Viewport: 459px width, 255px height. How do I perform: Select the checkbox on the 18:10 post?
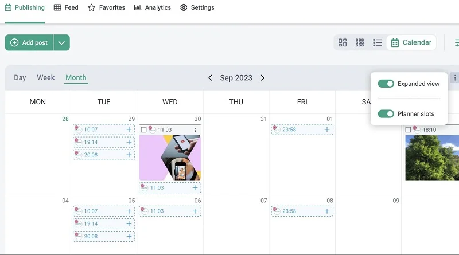(408, 130)
